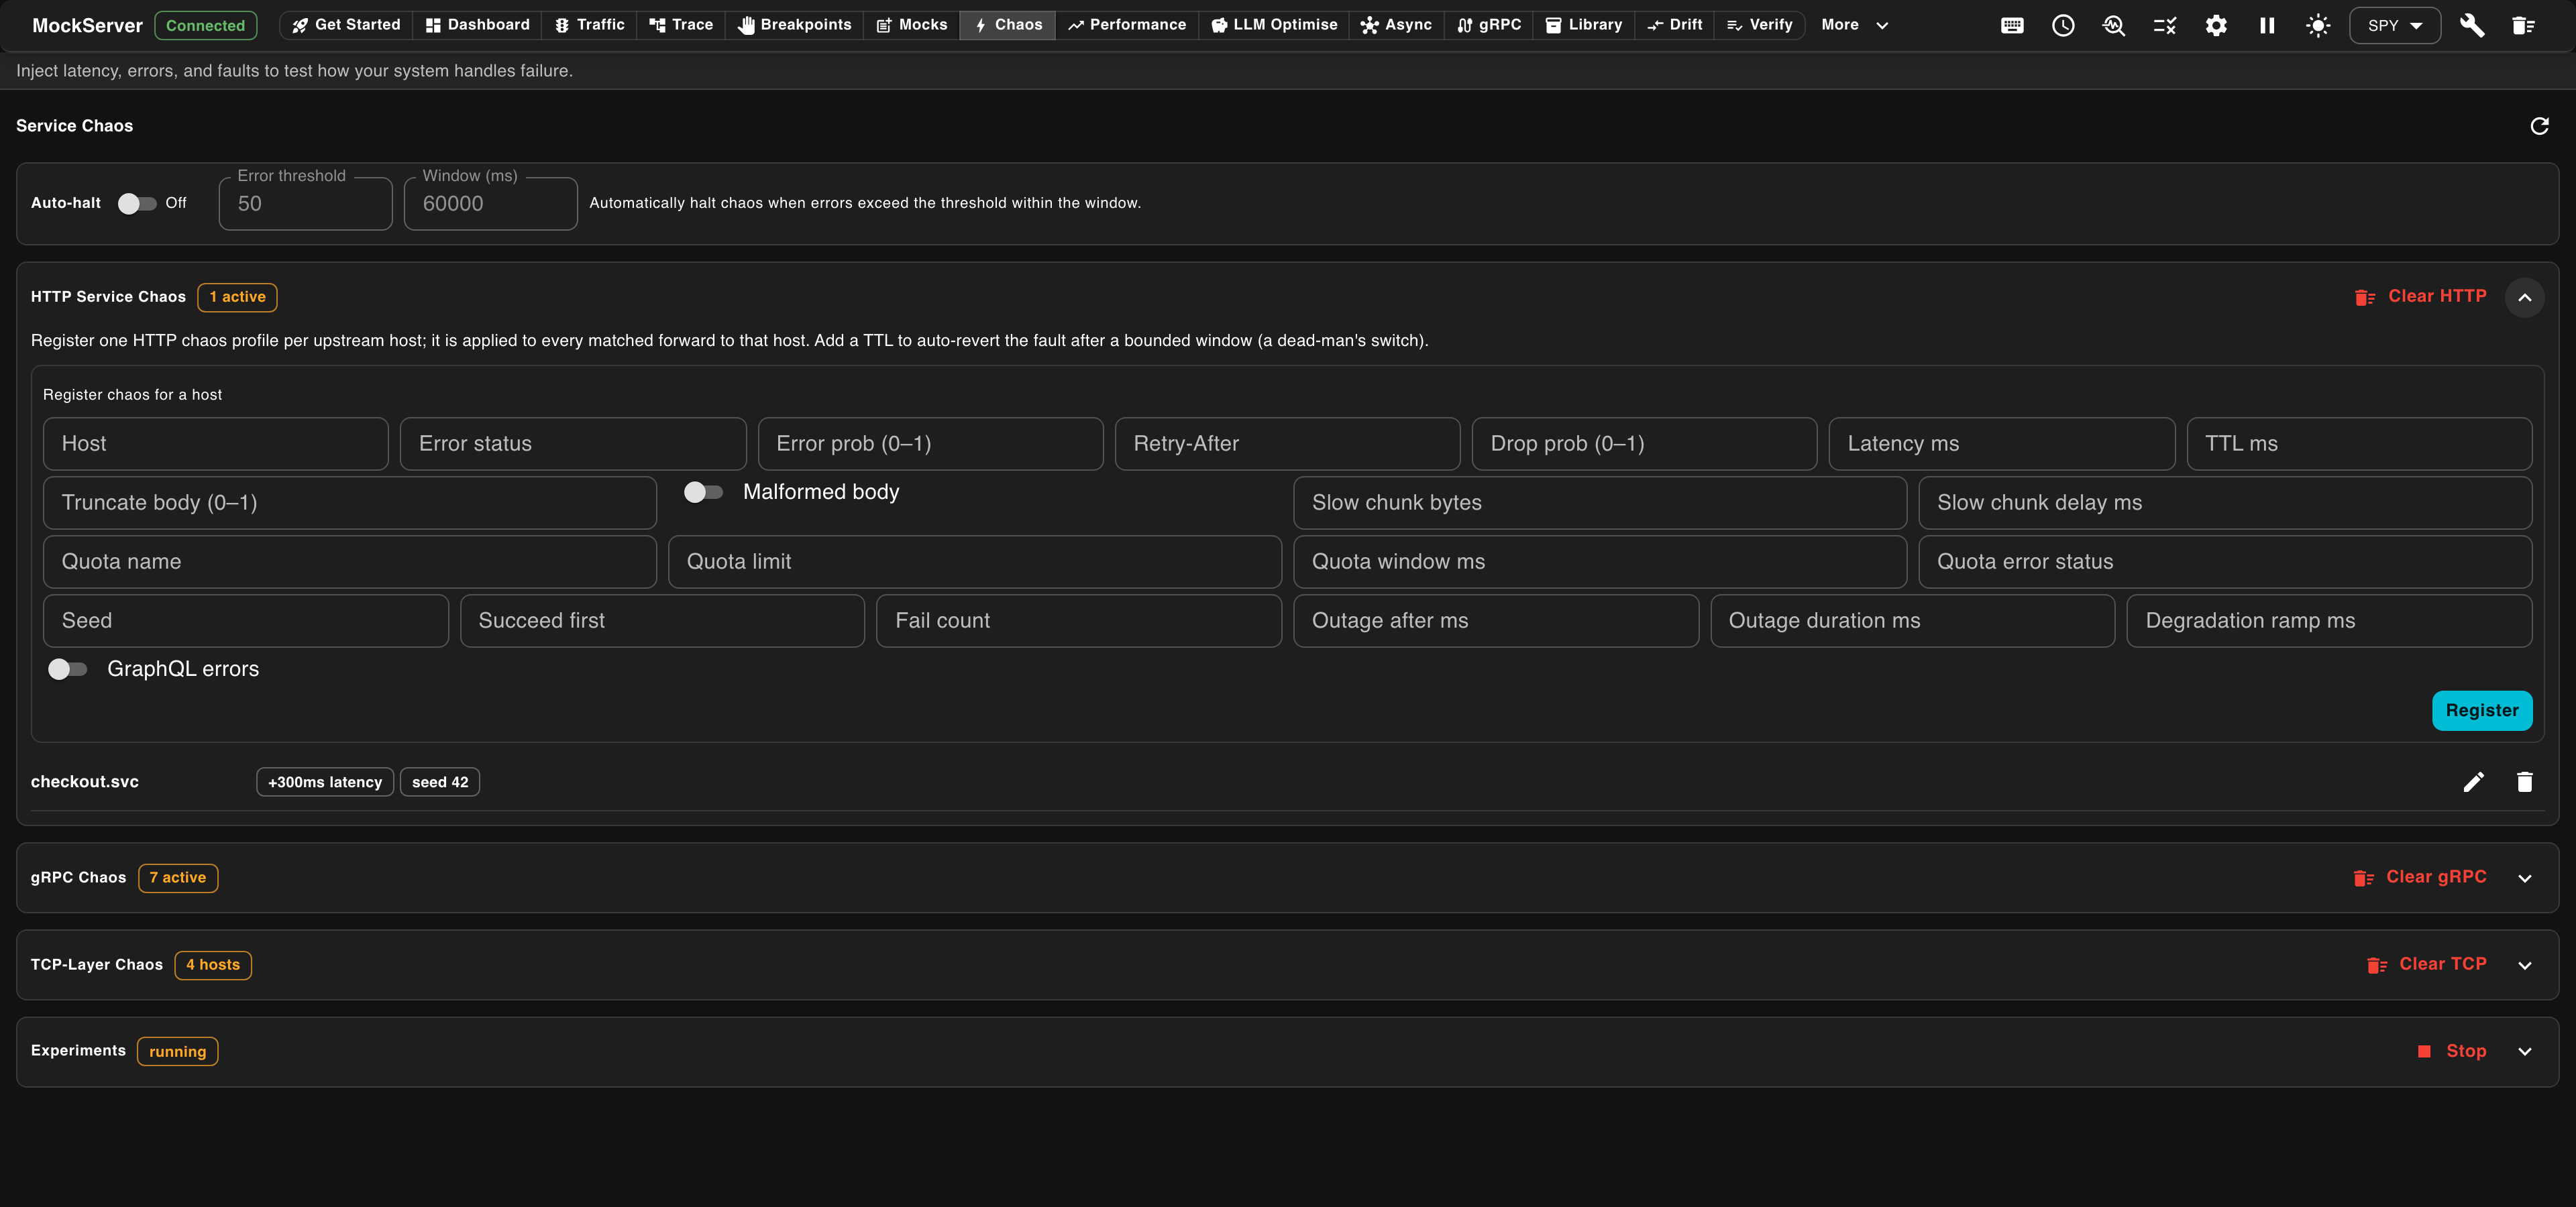Screen dimensions: 2576x1207
Task: Click the checklist check-and-cross icon
Action: tap(2165, 26)
